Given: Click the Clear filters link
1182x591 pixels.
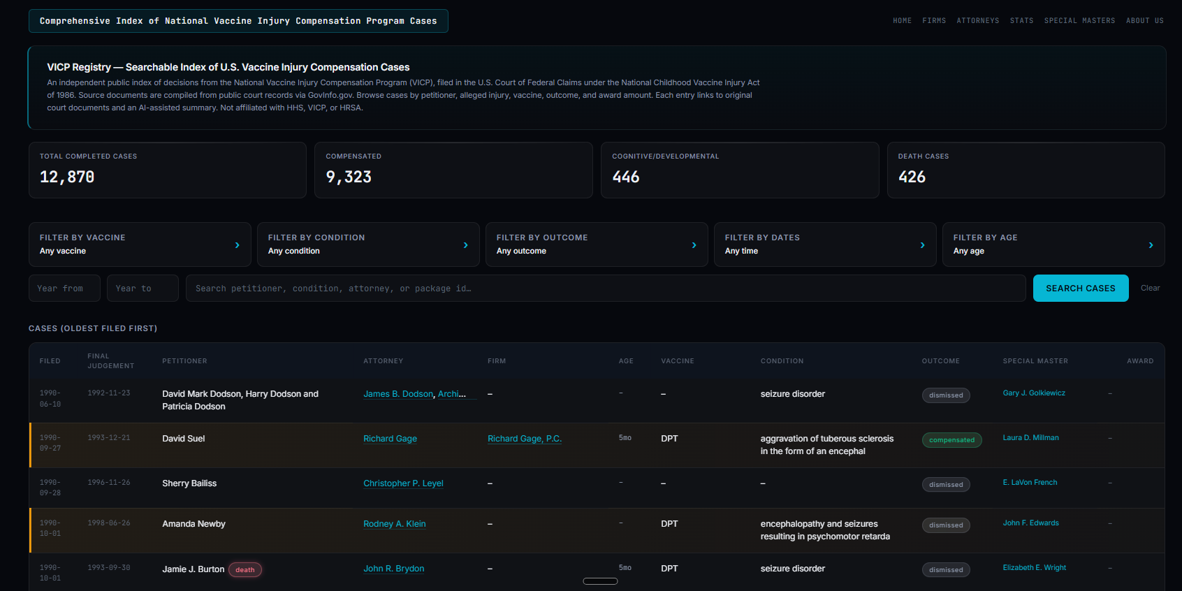Looking at the screenshot, I should tap(1150, 288).
